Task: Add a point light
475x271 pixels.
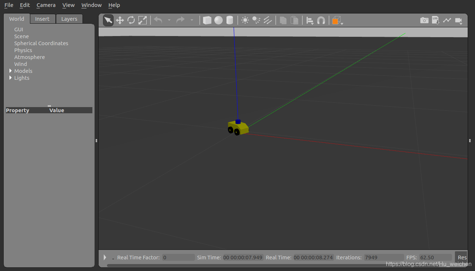Action: (245, 20)
